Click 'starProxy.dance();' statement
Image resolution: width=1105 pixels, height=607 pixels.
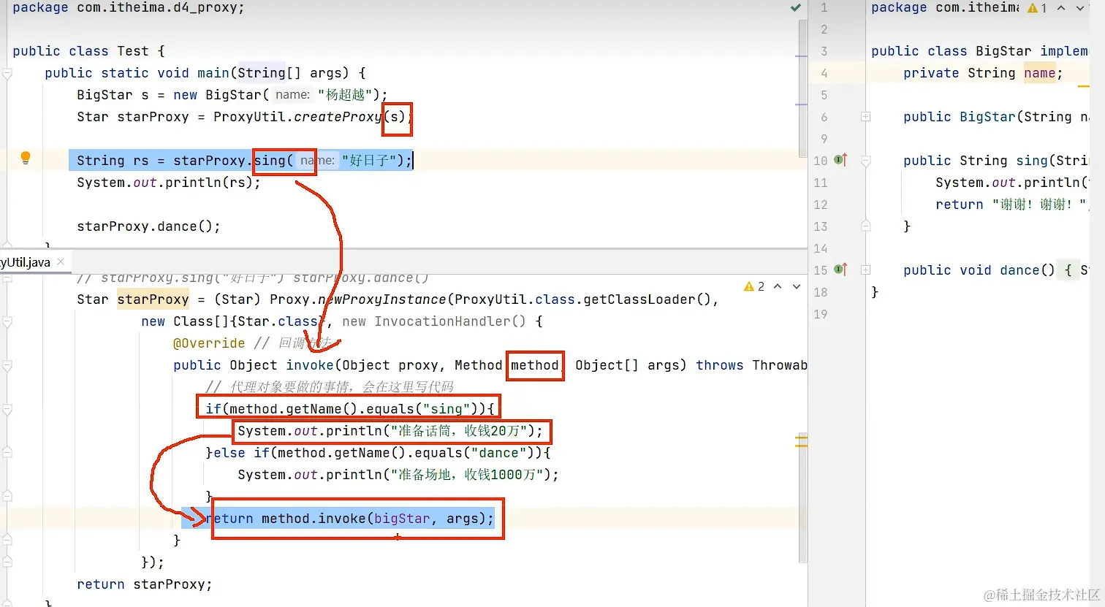coord(148,226)
